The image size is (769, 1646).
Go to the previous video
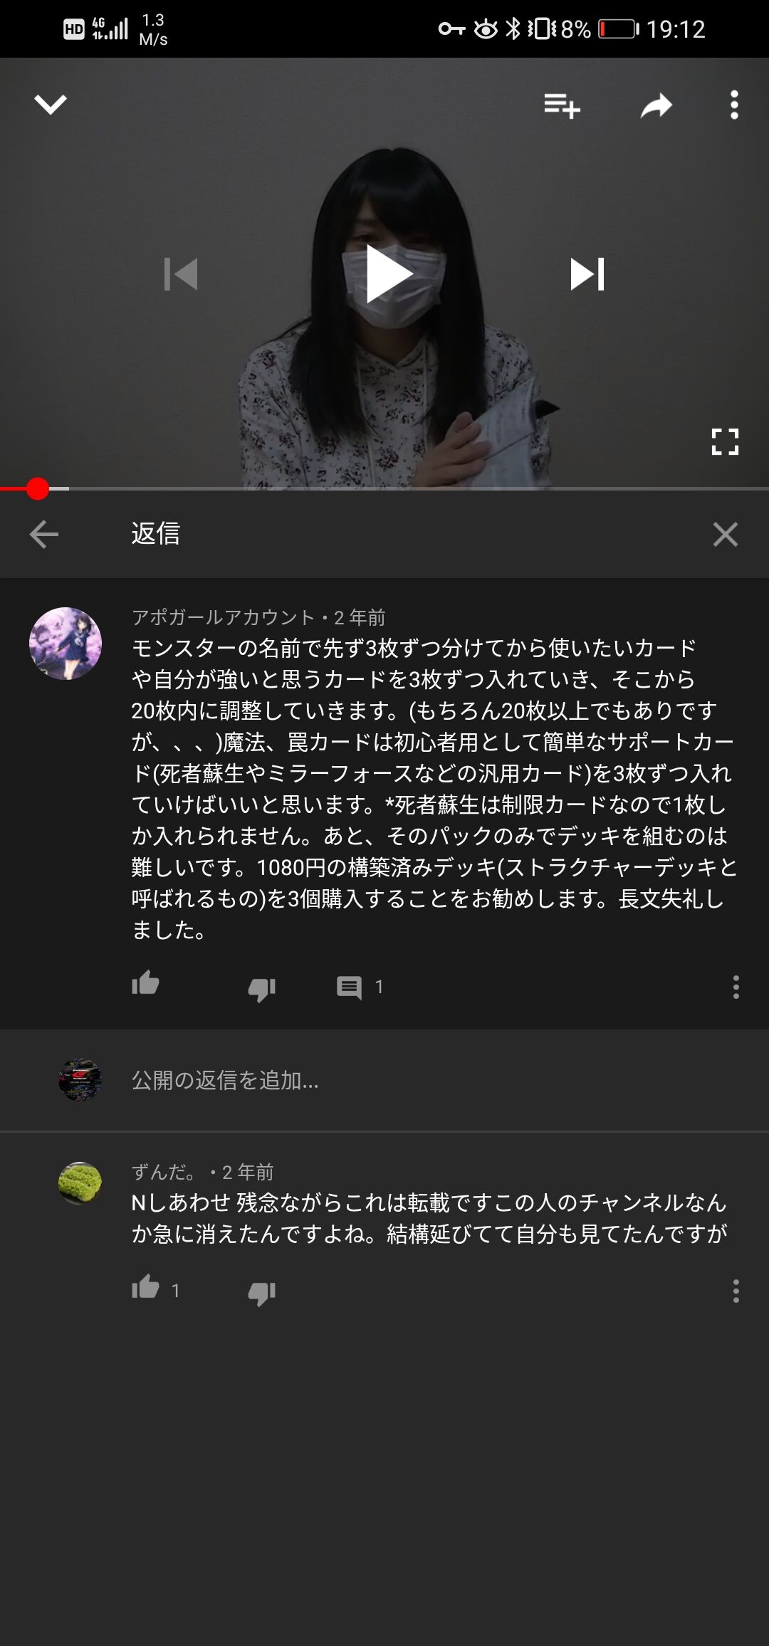(181, 274)
